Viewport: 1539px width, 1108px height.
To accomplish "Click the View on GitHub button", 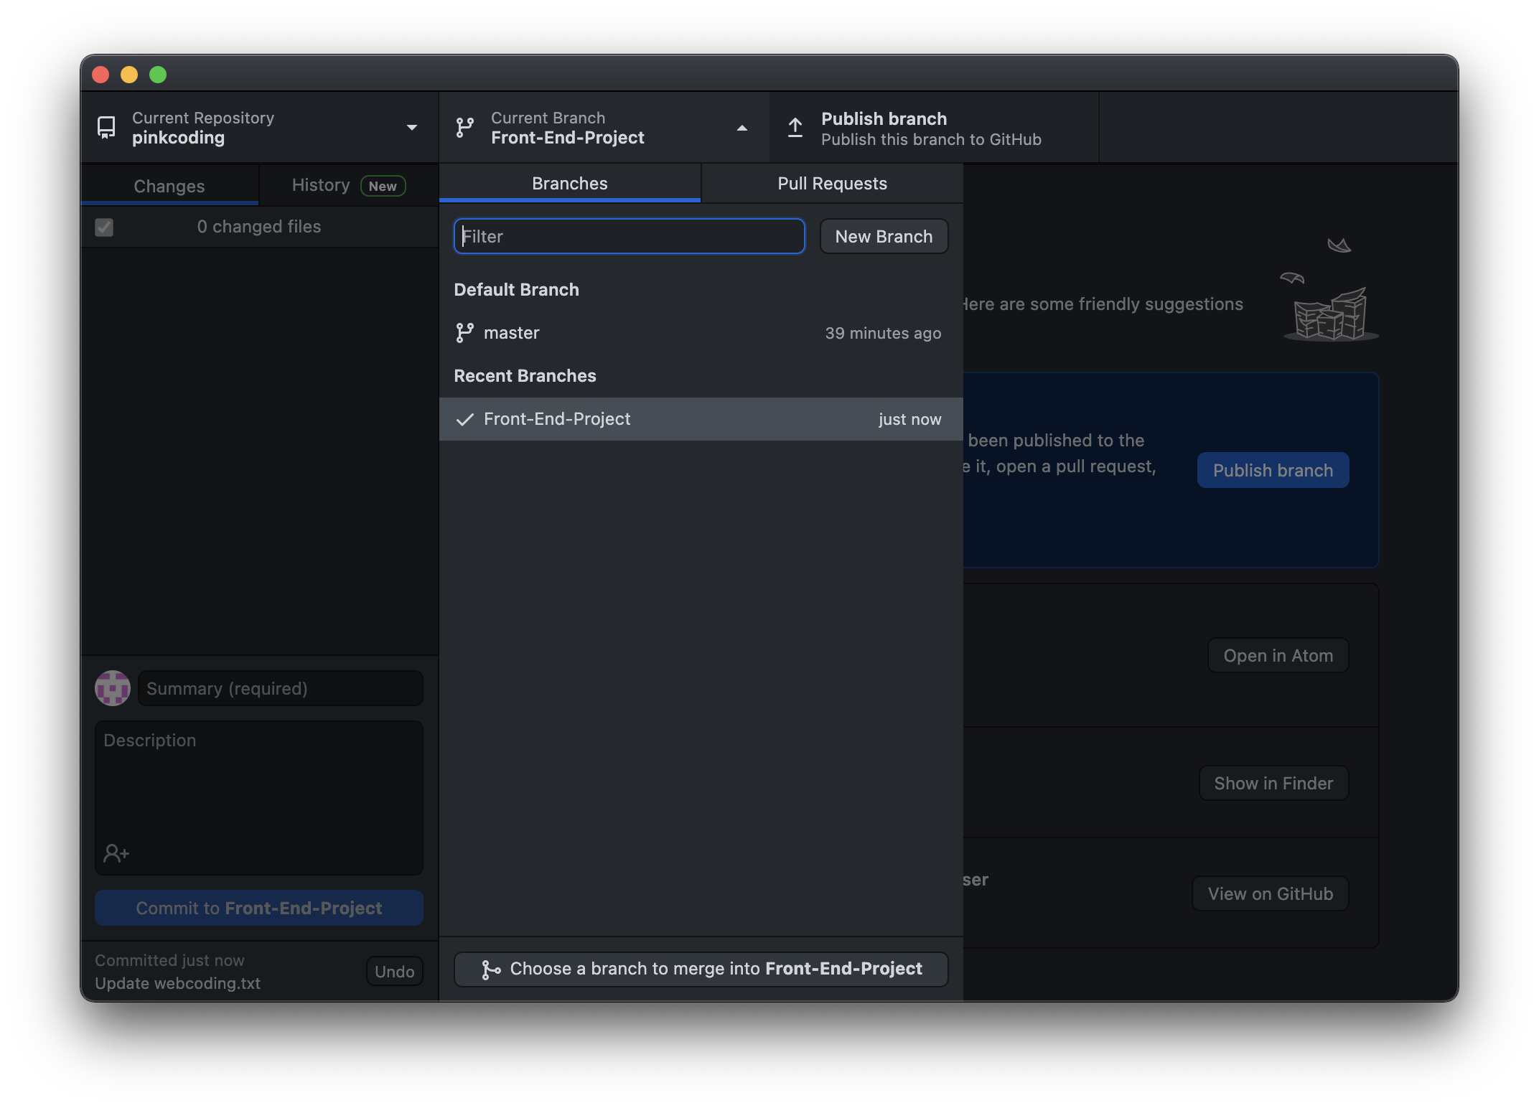I will coord(1270,893).
